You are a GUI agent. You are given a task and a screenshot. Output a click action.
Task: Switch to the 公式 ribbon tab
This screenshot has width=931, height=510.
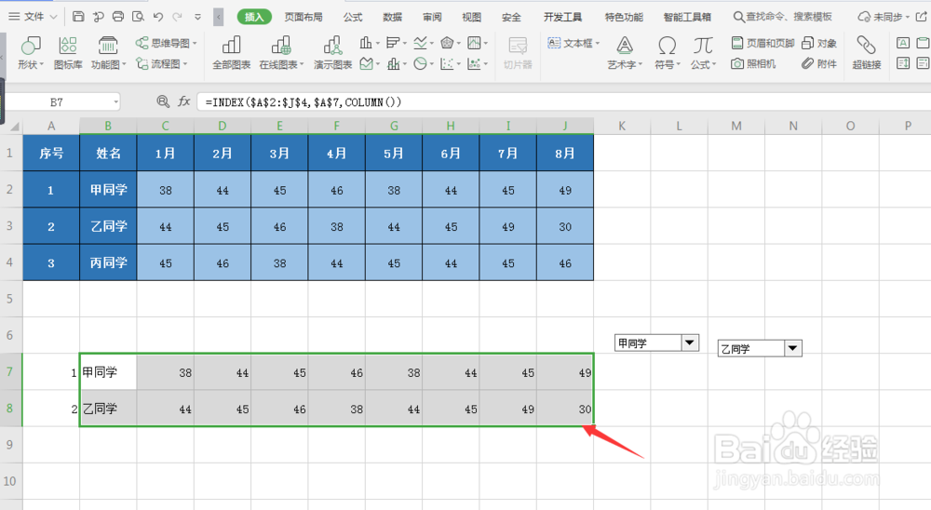(x=353, y=17)
